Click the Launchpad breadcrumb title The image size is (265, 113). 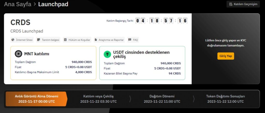[53, 4]
